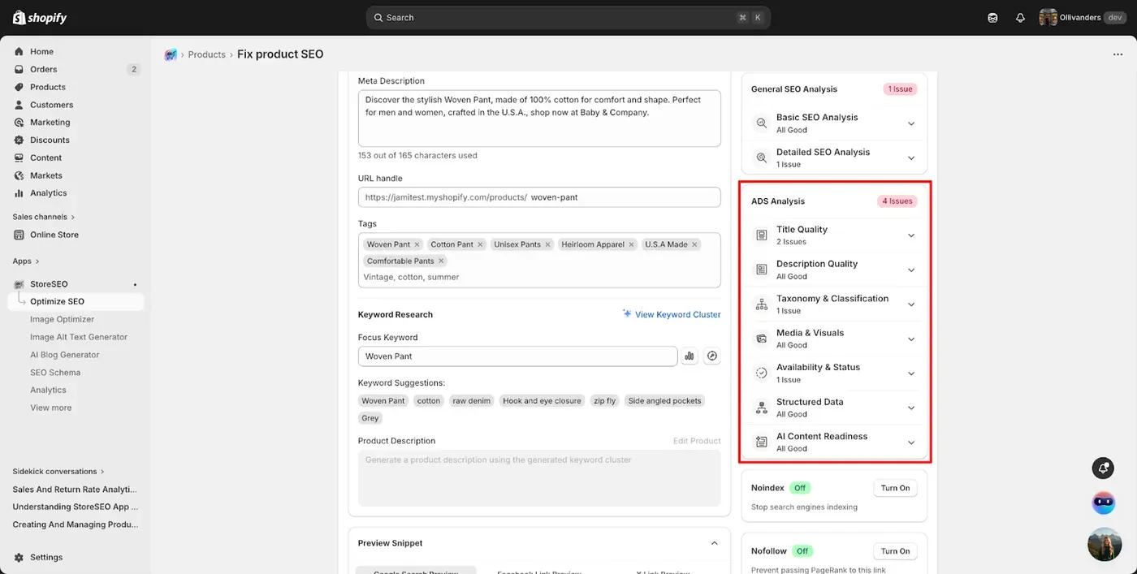
Task: Open the three-dots menu at top right
Action: [x=1118, y=54]
